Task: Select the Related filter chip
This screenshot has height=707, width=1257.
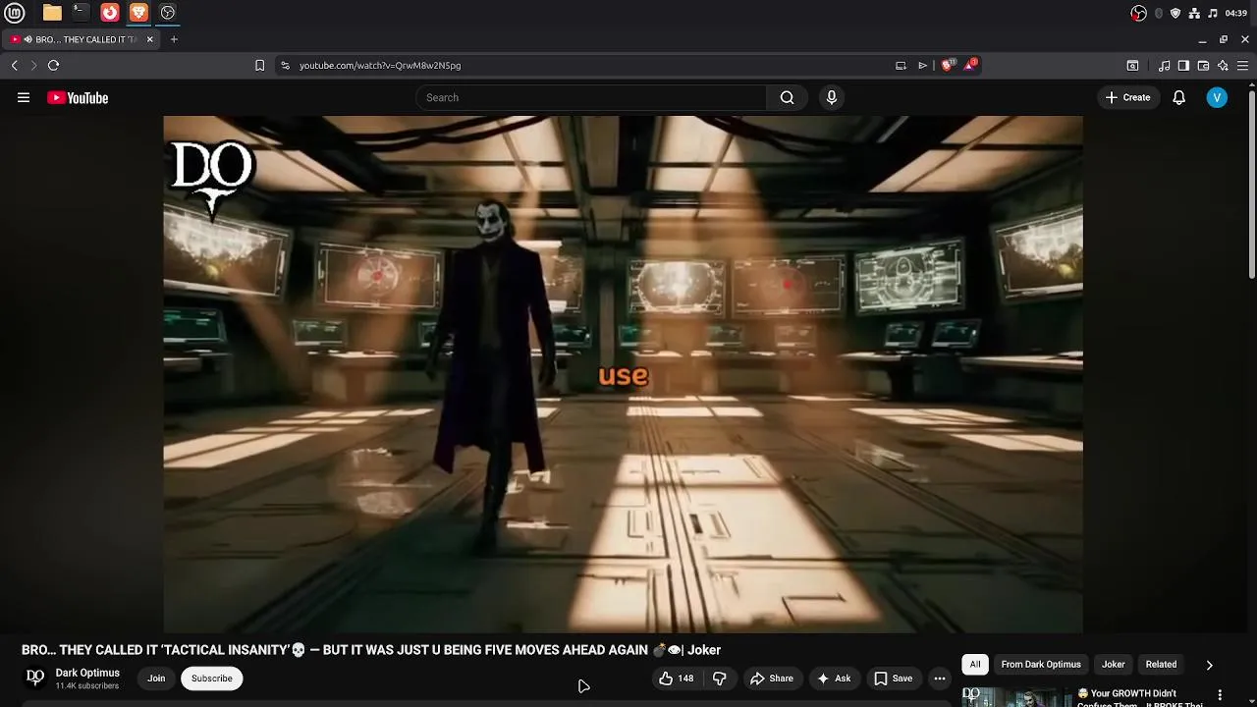Action: [x=1161, y=665]
